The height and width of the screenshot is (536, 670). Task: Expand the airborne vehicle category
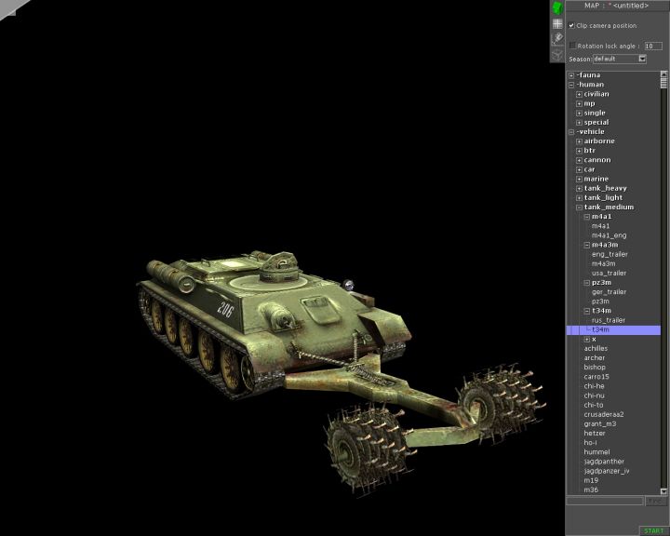pyautogui.click(x=579, y=141)
